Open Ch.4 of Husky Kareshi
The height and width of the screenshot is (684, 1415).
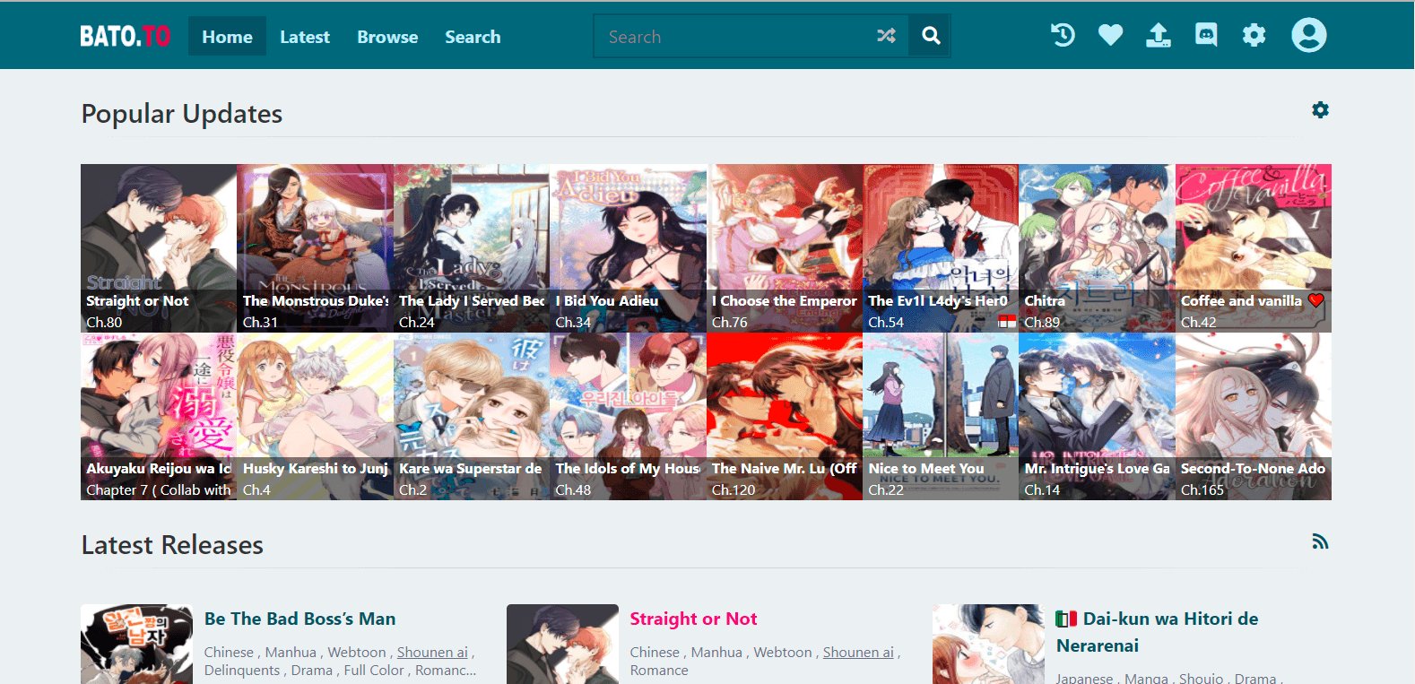[256, 490]
